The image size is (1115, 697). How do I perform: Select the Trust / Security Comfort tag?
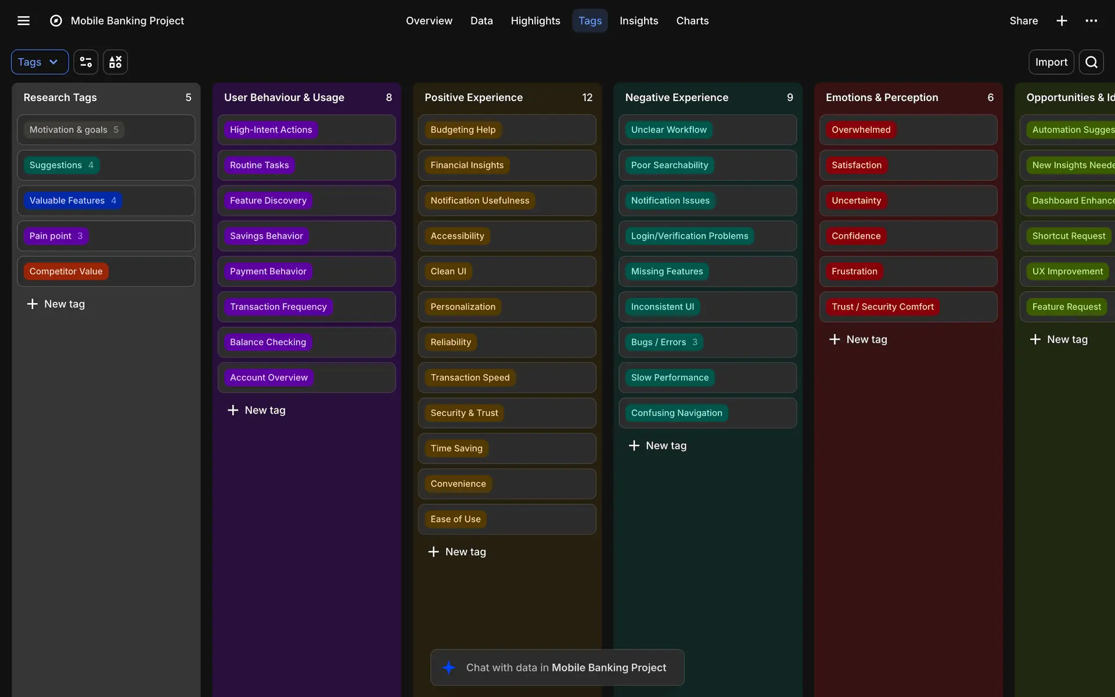(882, 307)
